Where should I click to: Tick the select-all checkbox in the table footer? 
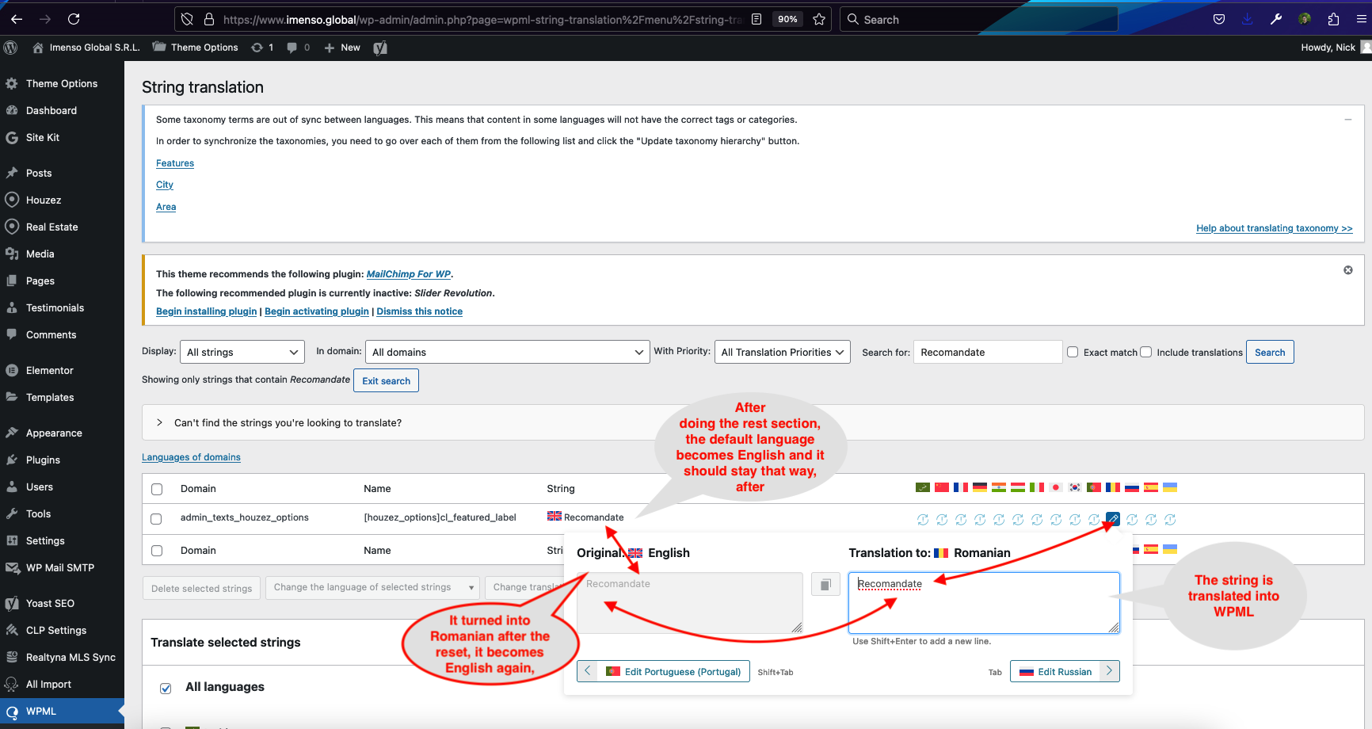(157, 551)
